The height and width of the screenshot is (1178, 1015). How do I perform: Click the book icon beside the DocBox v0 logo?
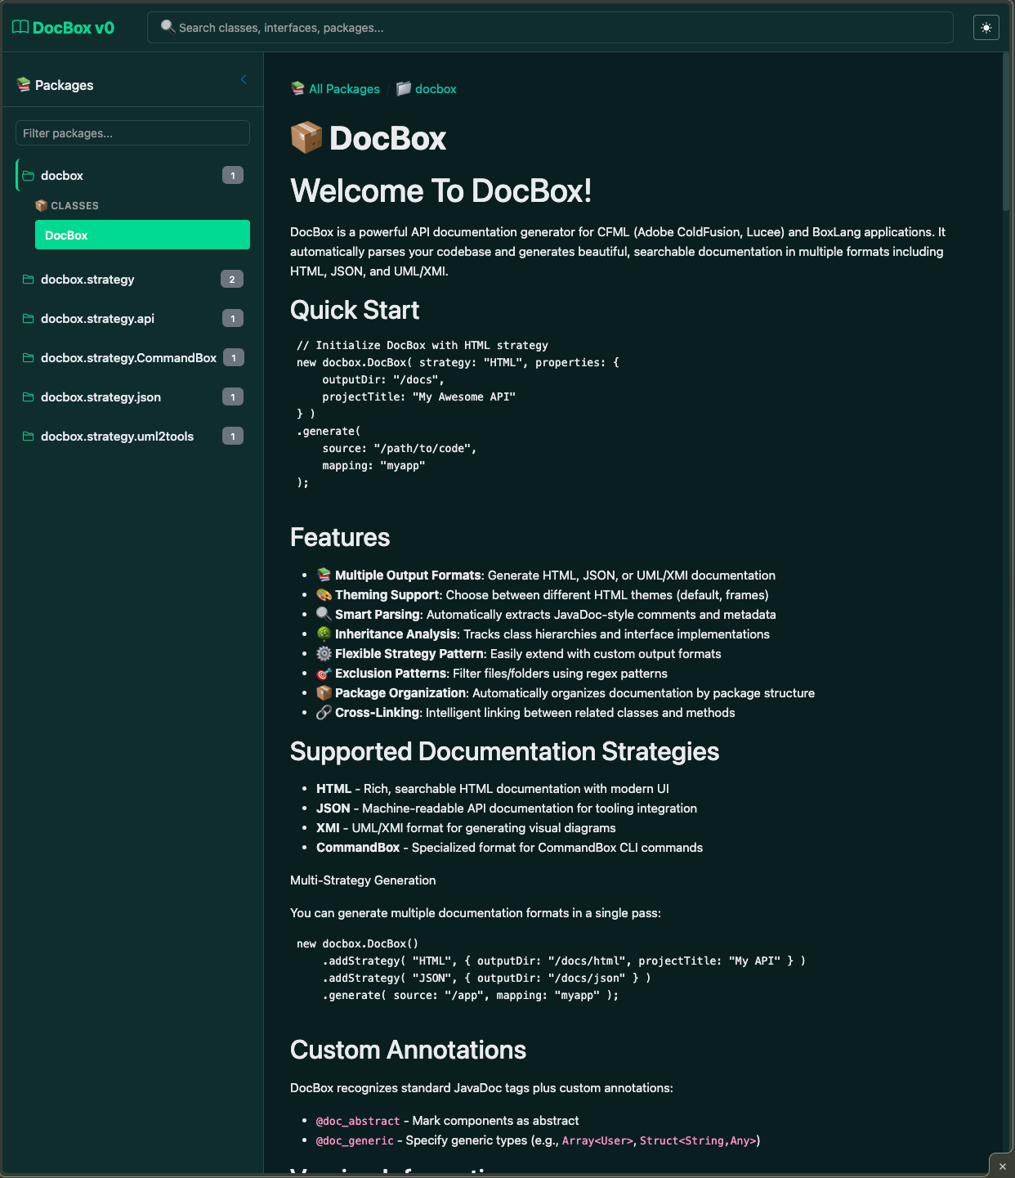point(20,27)
